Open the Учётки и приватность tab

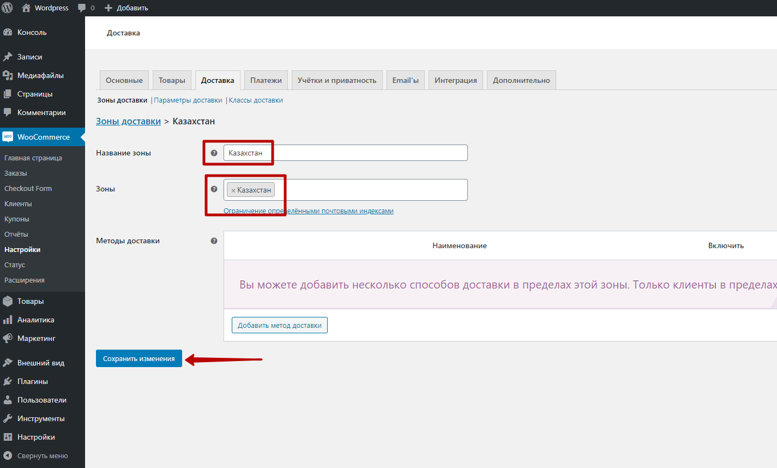[337, 80]
